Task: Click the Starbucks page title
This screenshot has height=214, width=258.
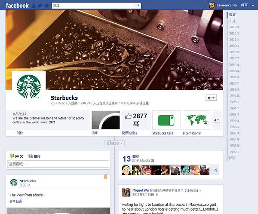Action: coord(64,98)
